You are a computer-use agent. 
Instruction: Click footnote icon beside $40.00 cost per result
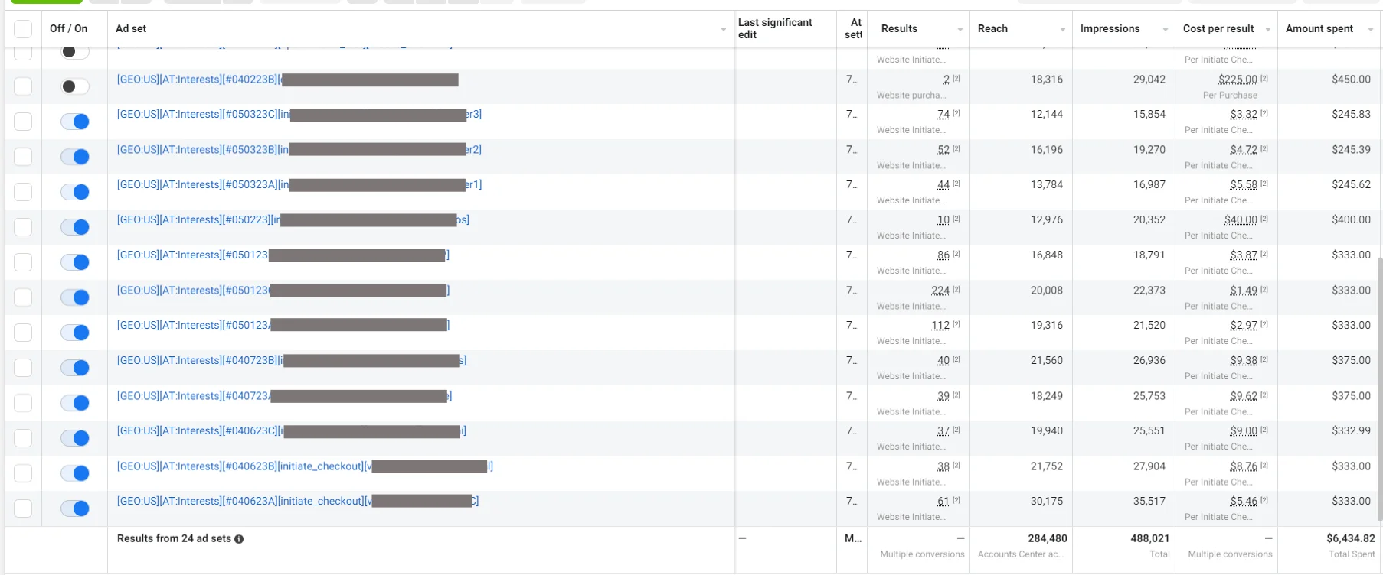(1264, 219)
